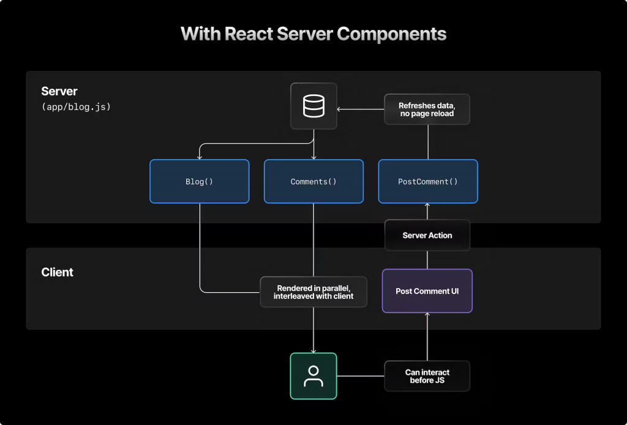This screenshot has width=627, height=425.
Task: Click the Client section heading
Action: tap(57, 272)
